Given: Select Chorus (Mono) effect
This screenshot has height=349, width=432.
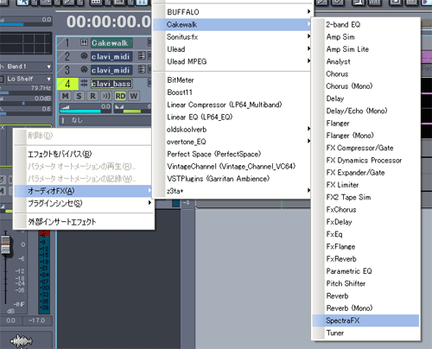Looking at the screenshot, I should tap(365, 86).
